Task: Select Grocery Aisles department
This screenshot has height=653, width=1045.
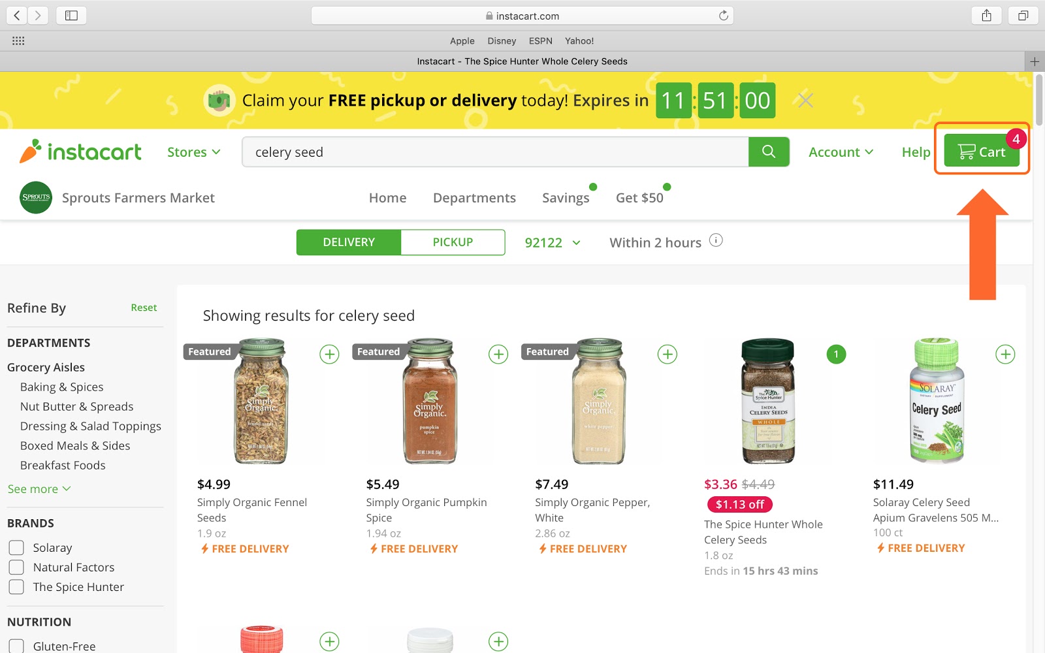Action: [46, 368]
